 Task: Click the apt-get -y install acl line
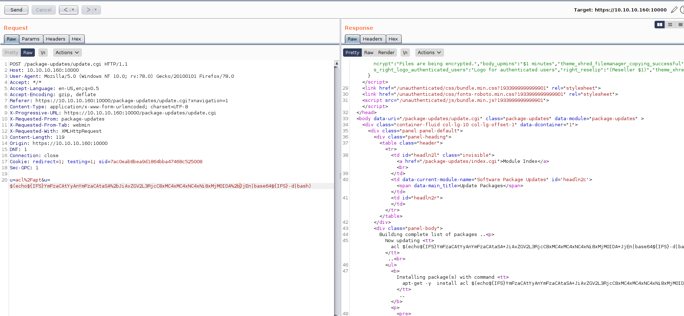[x=543, y=283]
